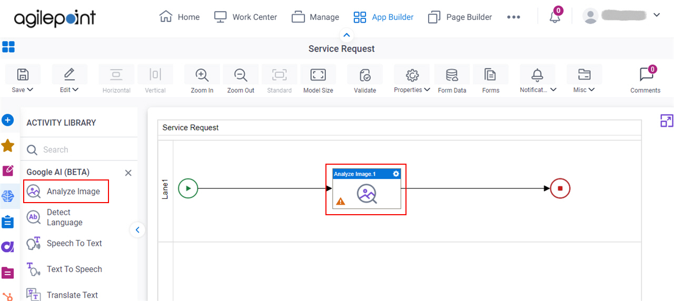Expand the user account dropdown

coord(657,15)
